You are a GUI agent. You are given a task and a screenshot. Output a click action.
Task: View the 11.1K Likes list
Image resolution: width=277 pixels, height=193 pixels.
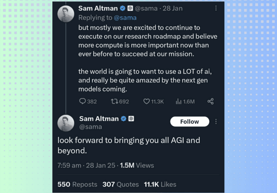coord(160,184)
